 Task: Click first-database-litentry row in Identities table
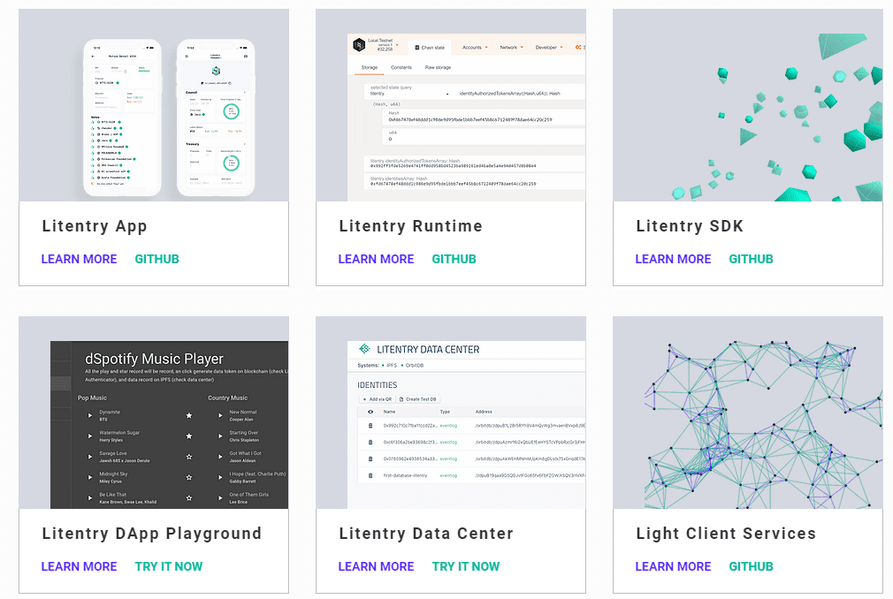[x=471, y=475]
